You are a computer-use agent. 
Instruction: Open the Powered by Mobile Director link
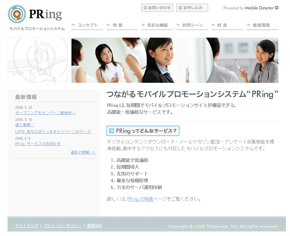248,8
